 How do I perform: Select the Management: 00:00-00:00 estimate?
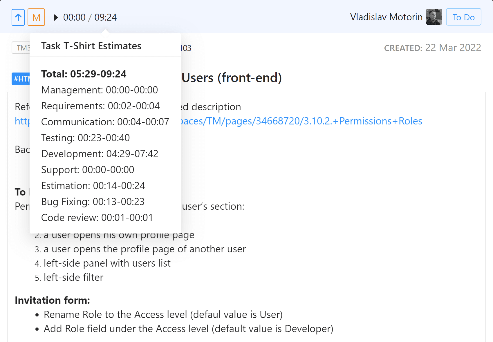pyautogui.click(x=100, y=90)
